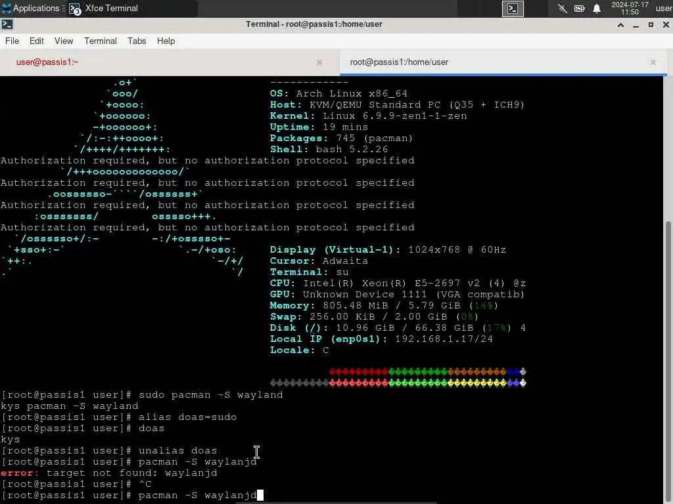Click the 'Packages: 745 (pacman)' line
Viewport: 673px width, 504px height.
point(341,138)
